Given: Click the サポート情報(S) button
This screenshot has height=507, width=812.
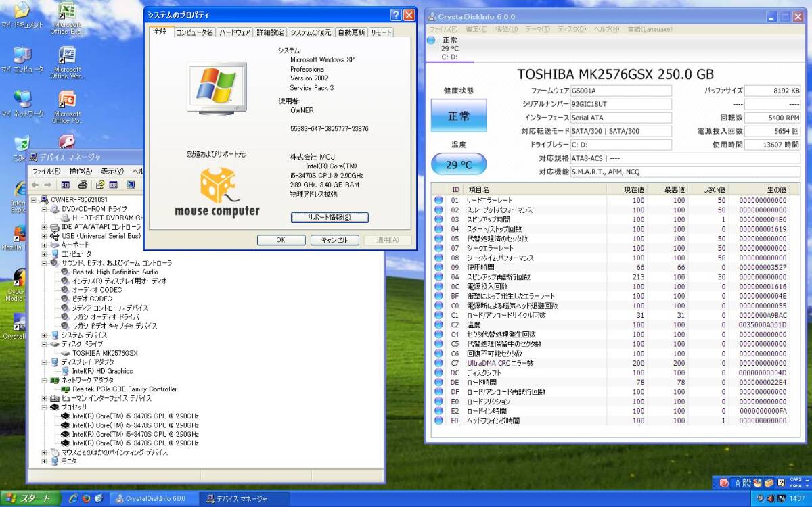Looking at the screenshot, I should [x=330, y=218].
